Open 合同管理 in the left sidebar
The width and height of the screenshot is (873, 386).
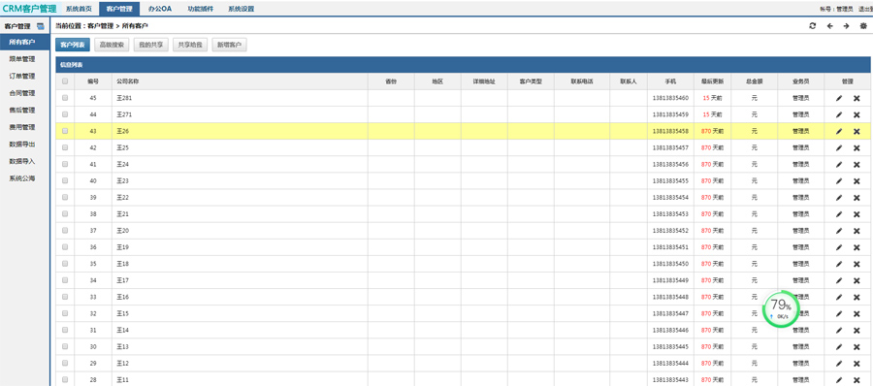point(22,93)
